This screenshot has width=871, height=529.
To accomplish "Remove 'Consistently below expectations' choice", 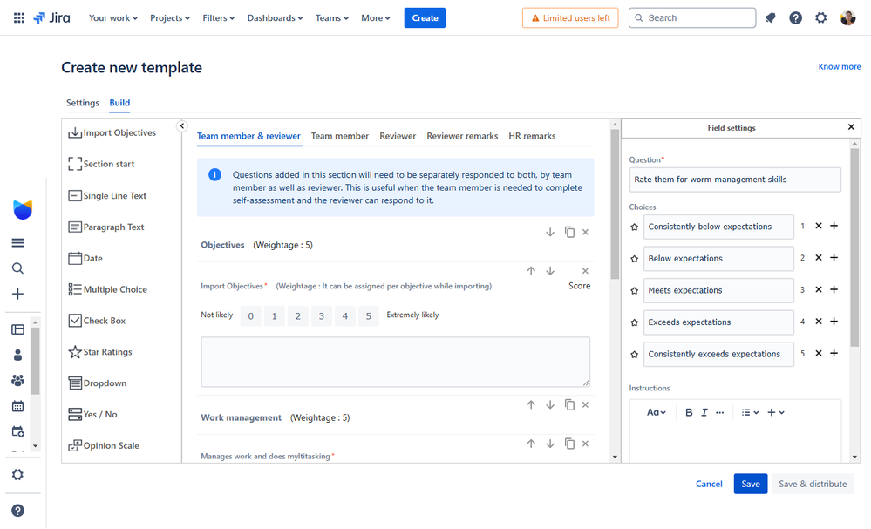I will coord(818,226).
